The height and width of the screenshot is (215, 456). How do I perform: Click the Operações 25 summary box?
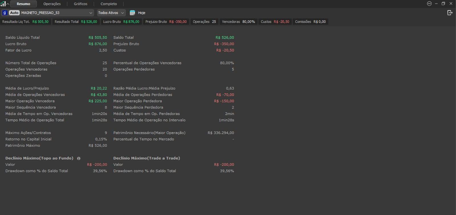(204, 22)
